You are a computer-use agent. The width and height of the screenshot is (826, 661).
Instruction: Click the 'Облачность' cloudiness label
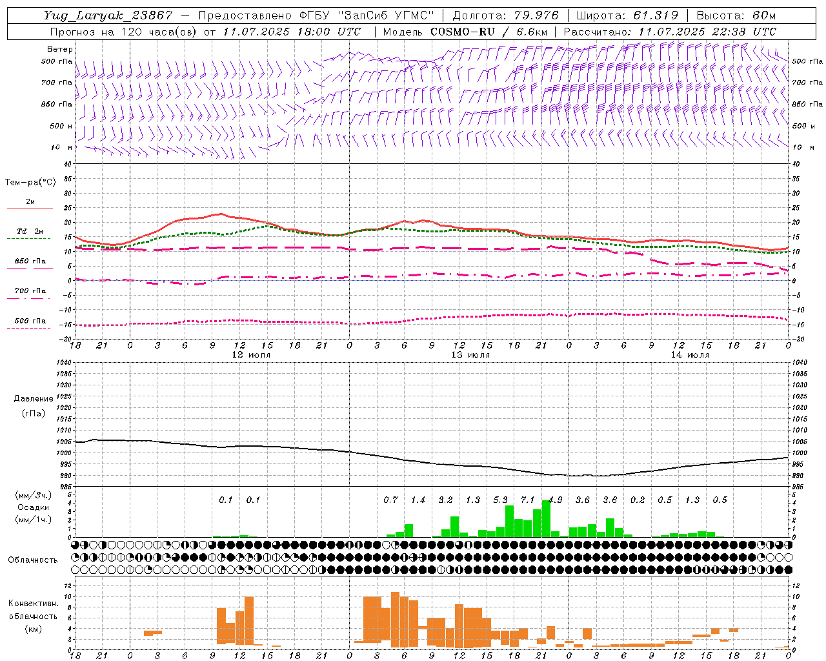pos(33,560)
